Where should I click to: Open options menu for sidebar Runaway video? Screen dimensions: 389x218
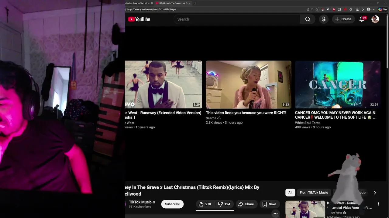point(378,203)
